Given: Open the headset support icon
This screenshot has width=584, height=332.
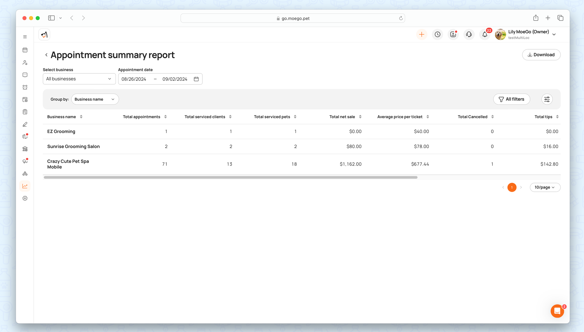Looking at the screenshot, I should (469, 35).
